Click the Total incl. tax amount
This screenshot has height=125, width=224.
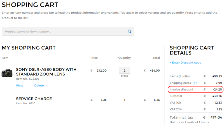point(216,117)
